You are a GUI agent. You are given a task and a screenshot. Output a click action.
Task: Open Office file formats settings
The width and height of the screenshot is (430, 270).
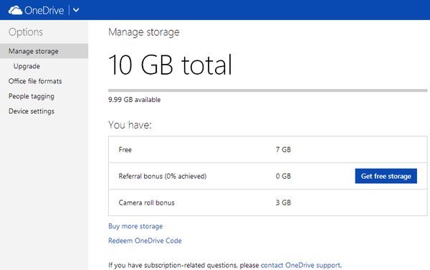(x=35, y=81)
